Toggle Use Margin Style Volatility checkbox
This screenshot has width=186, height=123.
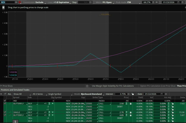(87, 86)
